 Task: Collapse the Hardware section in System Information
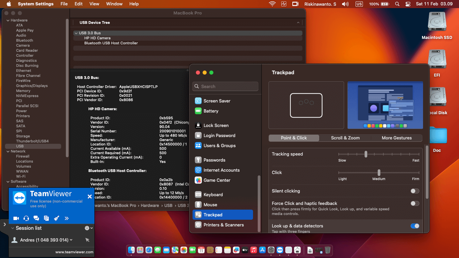tap(8, 20)
